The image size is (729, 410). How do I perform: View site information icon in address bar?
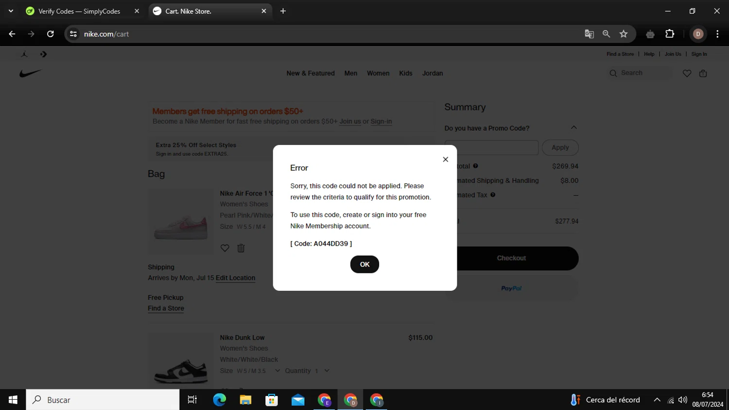[x=73, y=34]
